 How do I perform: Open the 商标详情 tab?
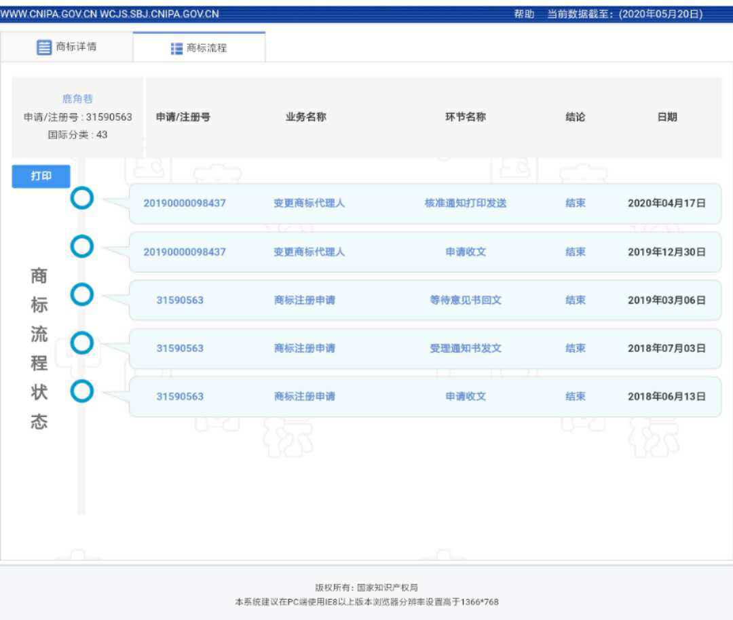pos(67,47)
